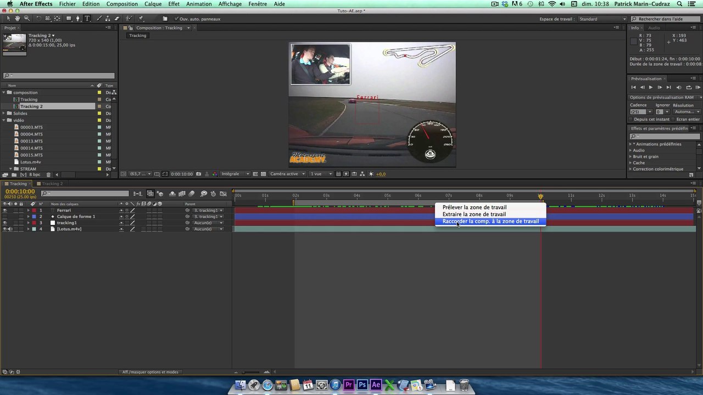Screen dimensions: 703x395
Task: Click the show channel color icon
Action: tap(214, 174)
